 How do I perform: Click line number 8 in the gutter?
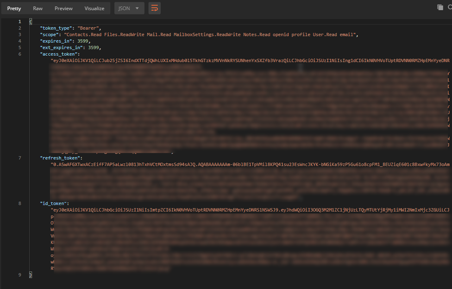coord(19,203)
